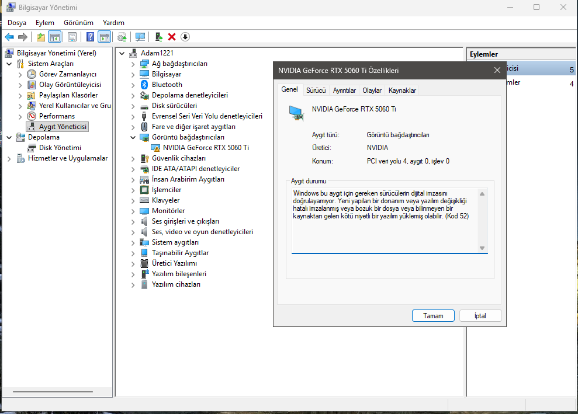Image resolution: width=578 pixels, height=414 pixels.
Task: Click device status scrollbar down arrow
Action: 482,248
